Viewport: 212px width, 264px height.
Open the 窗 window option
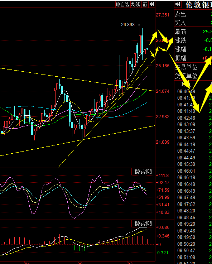145,4
